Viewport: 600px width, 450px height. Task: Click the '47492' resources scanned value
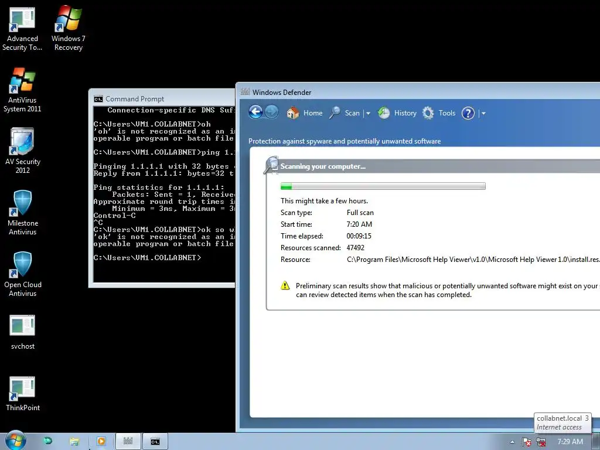(356, 248)
